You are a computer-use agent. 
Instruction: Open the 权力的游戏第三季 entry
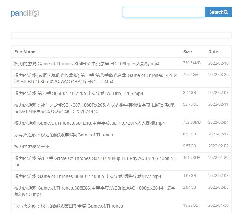32,147
